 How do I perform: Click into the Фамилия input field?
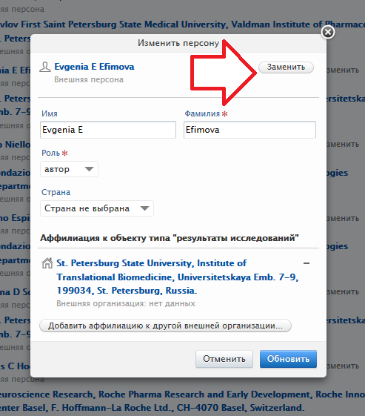pos(250,130)
